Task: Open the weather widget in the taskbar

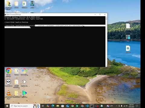Action: pyautogui.click(x=110, y=106)
